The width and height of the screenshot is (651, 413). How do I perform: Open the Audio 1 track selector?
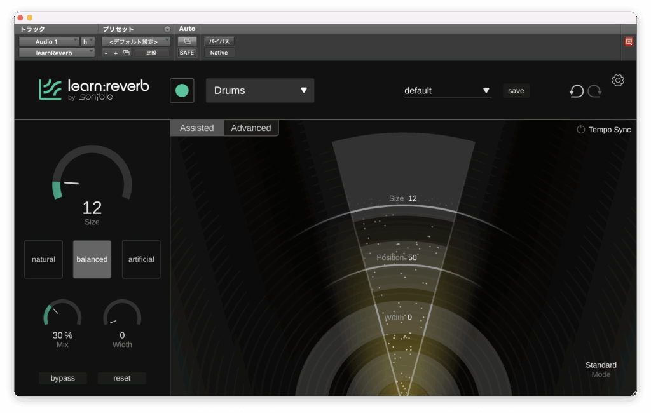click(48, 41)
